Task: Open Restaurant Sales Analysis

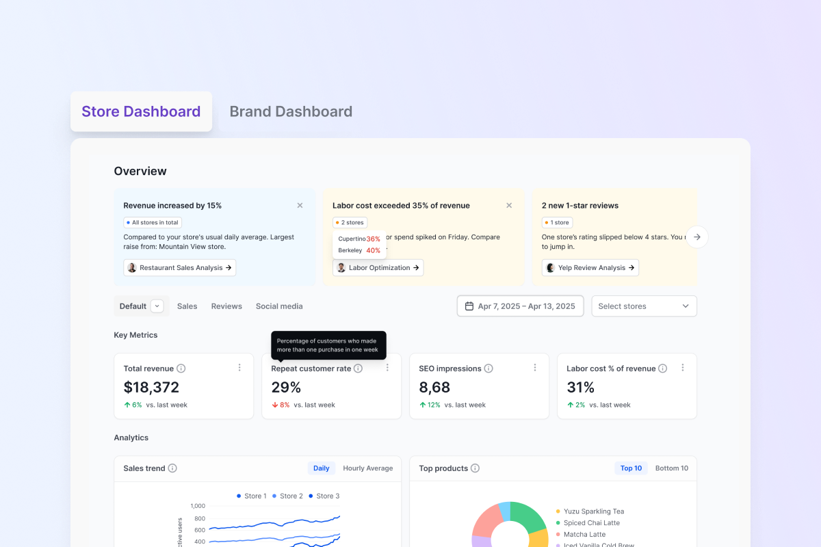Action: click(180, 268)
